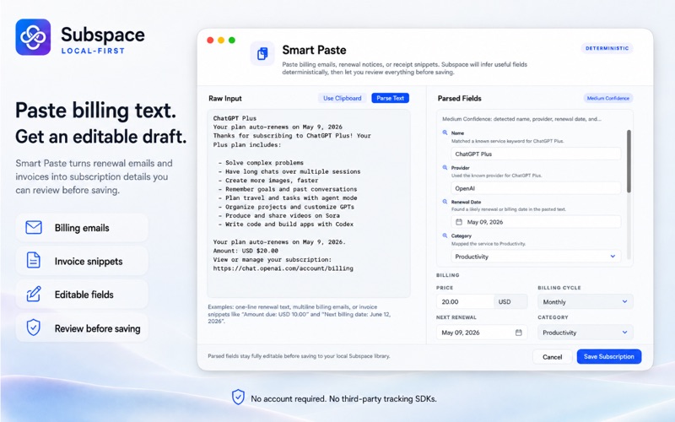675x422 pixels.
Task: Click the Medium Confidence badge
Action: [x=607, y=98]
